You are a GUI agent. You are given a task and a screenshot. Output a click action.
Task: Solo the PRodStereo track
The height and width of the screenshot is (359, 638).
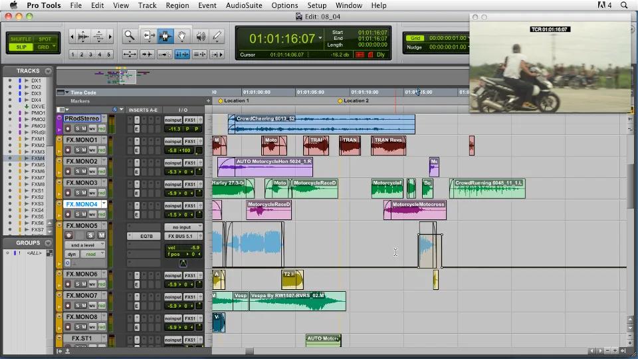(77, 128)
